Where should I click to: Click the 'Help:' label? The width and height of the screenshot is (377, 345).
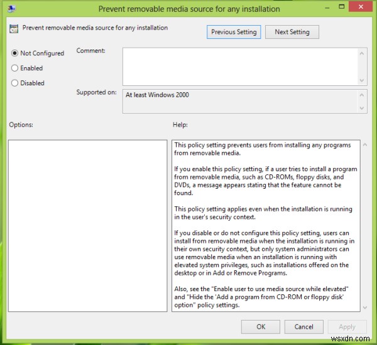point(180,125)
